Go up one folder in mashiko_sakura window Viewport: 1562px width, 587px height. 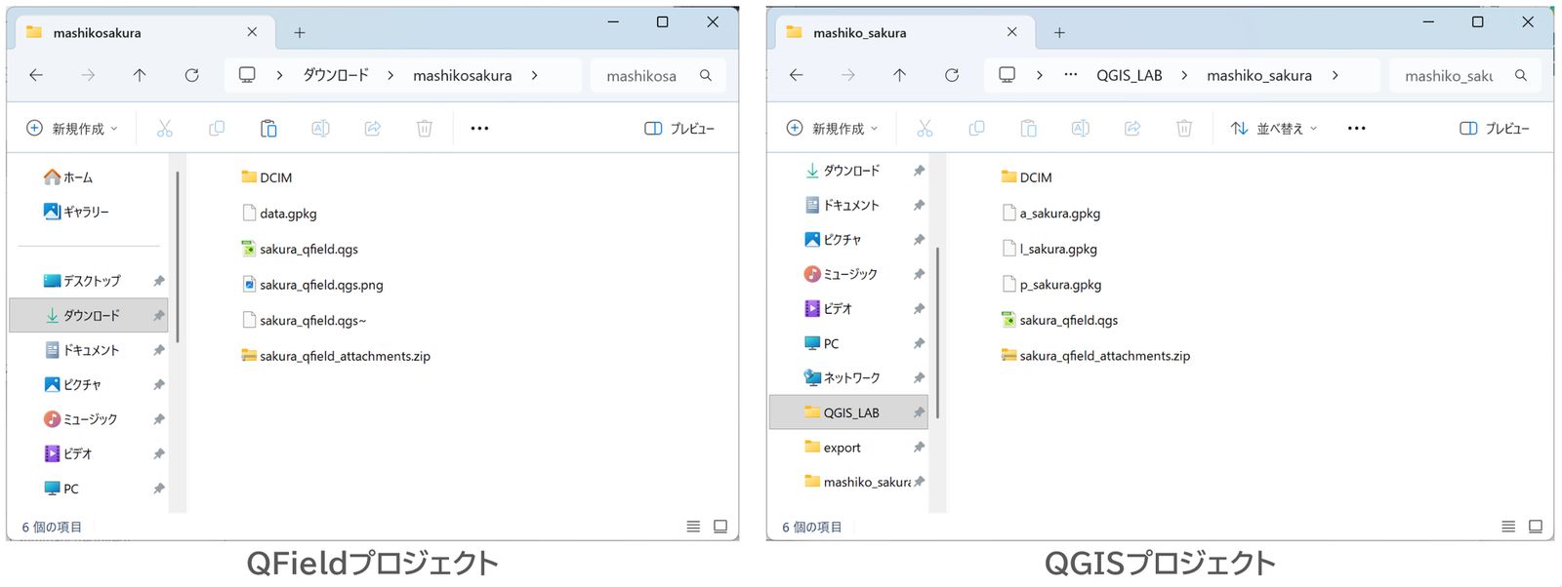[x=900, y=75]
